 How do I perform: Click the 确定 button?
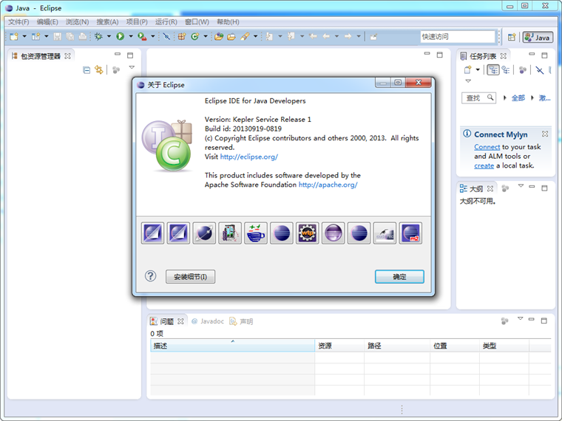point(399,276)
